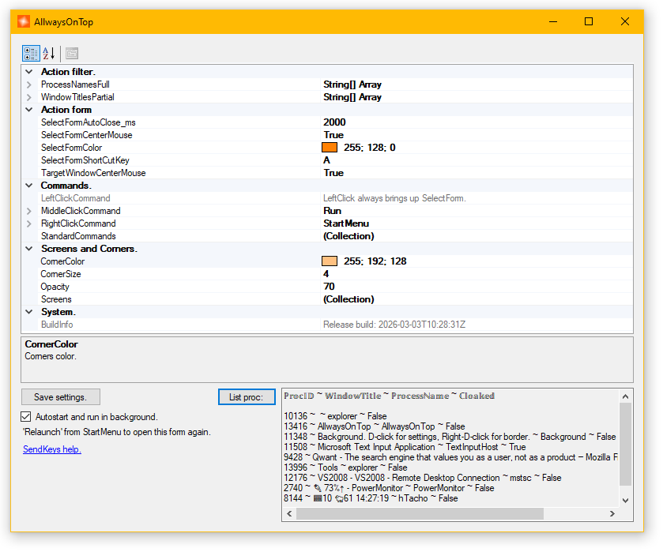Click process line 12176 VS2008 Remote Desktop
Image resolution: width=663 pixels, height=552 pixels.
(424, 479)
